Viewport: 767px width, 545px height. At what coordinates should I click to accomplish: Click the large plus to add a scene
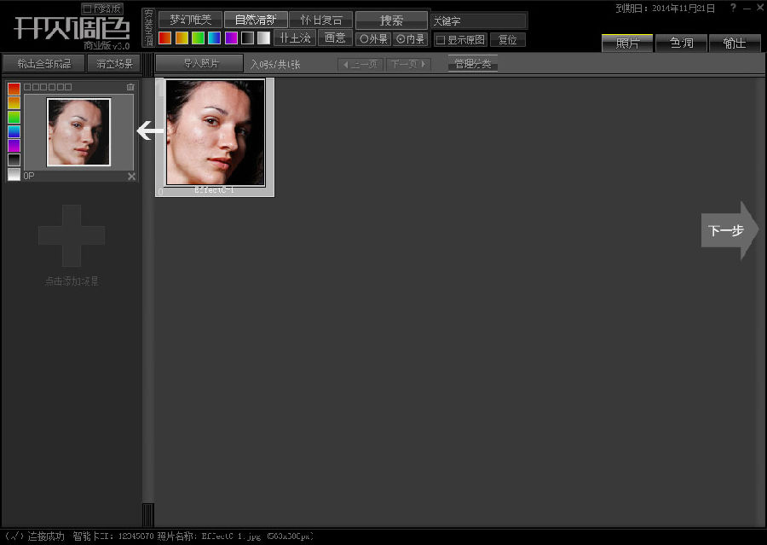[x=72, y=235]
